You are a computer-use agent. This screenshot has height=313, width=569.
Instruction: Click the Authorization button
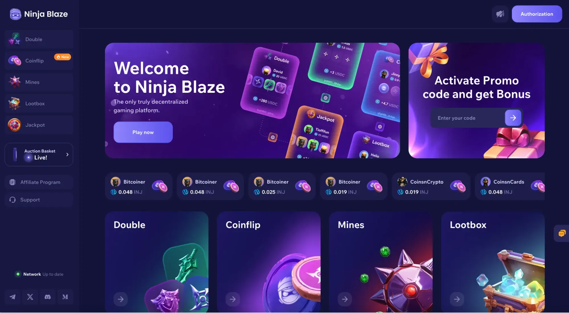click(537, 14)
